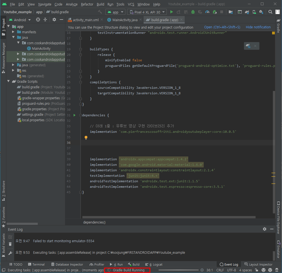This screenshot has height=273, width=282.
Task: Expand the res folder node
Action: 13,70
